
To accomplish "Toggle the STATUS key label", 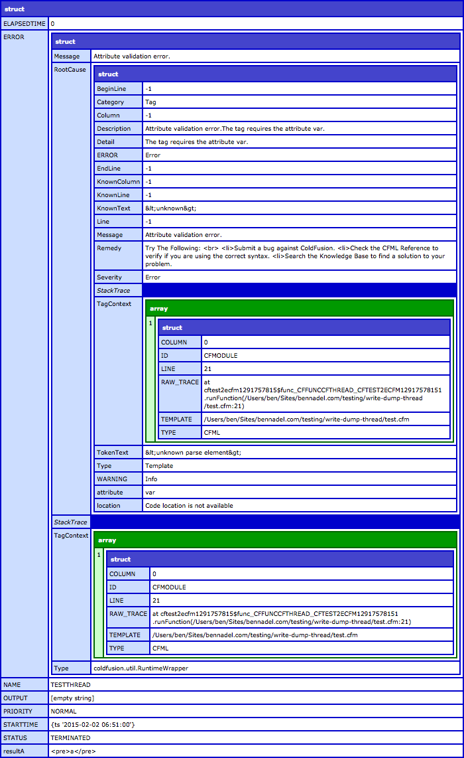I will 24,737.
